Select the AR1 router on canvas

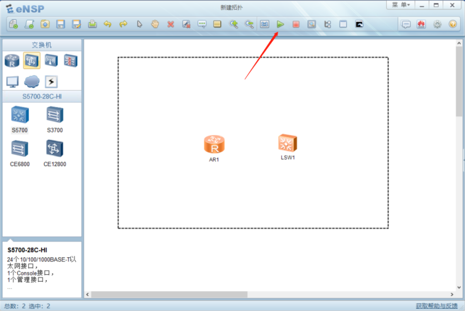pos(214,145)
